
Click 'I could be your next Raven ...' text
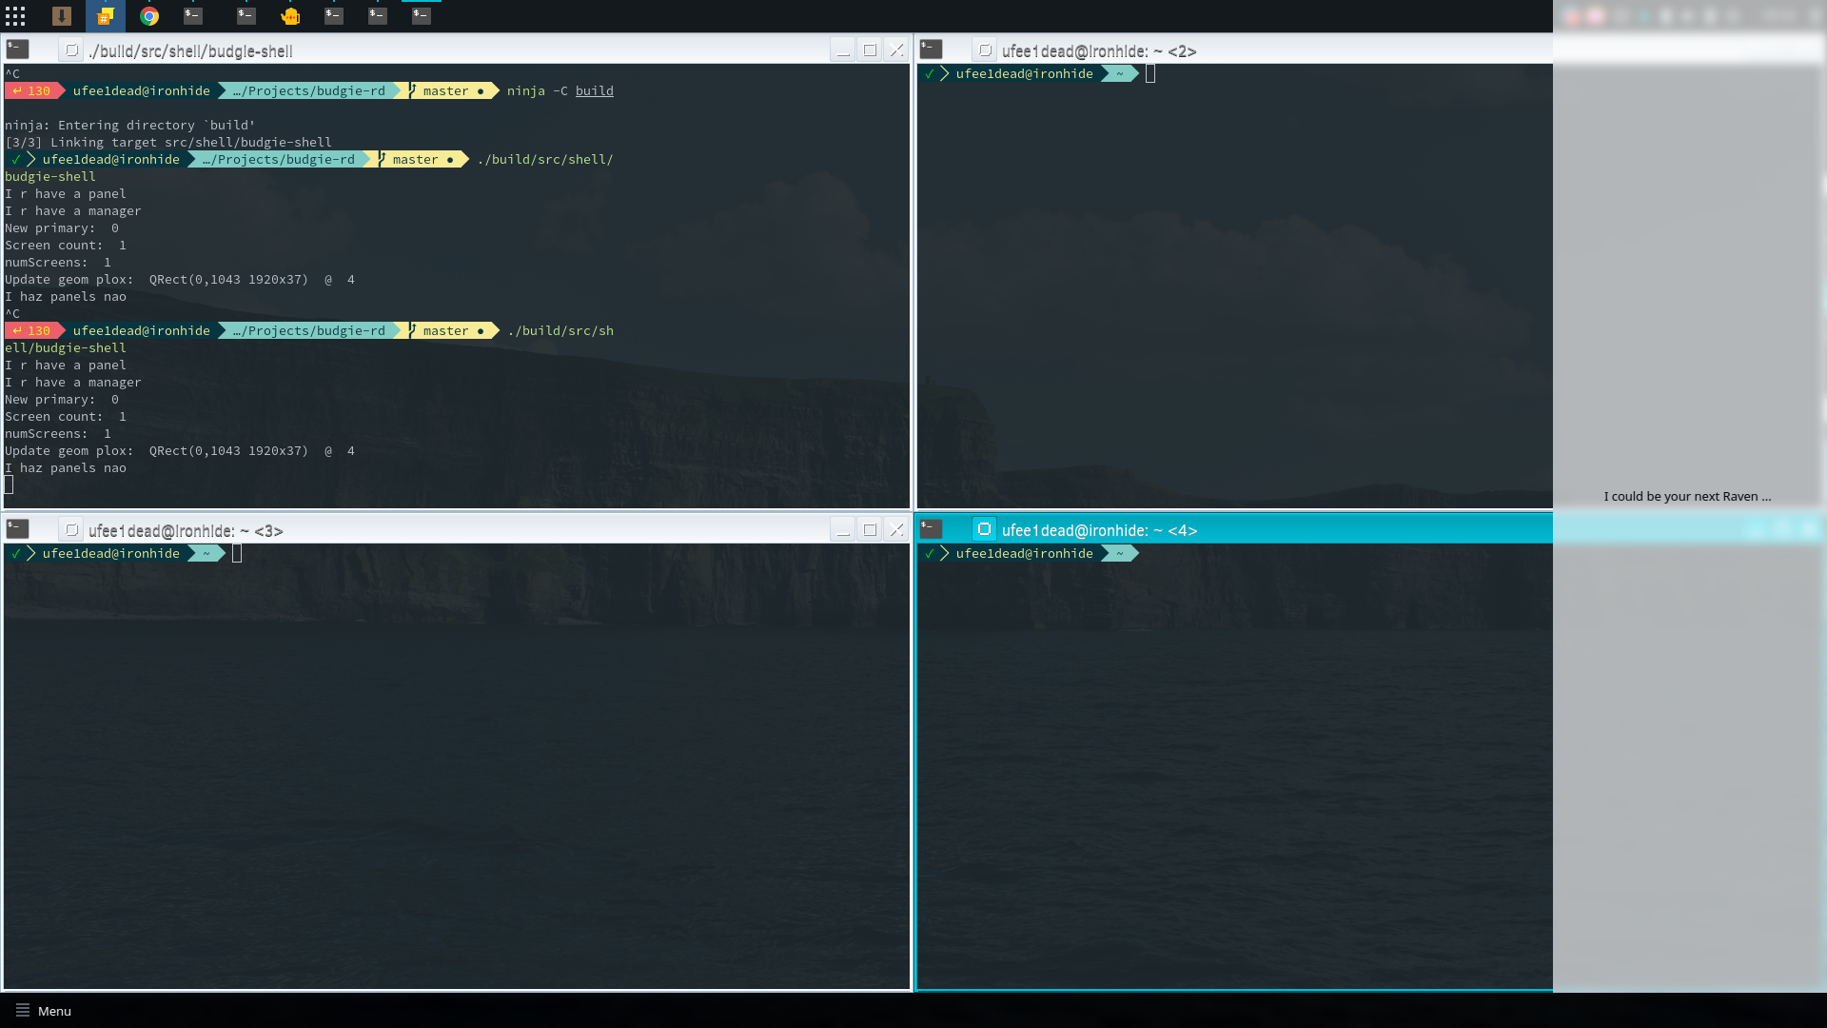(x=1687, y=497)
